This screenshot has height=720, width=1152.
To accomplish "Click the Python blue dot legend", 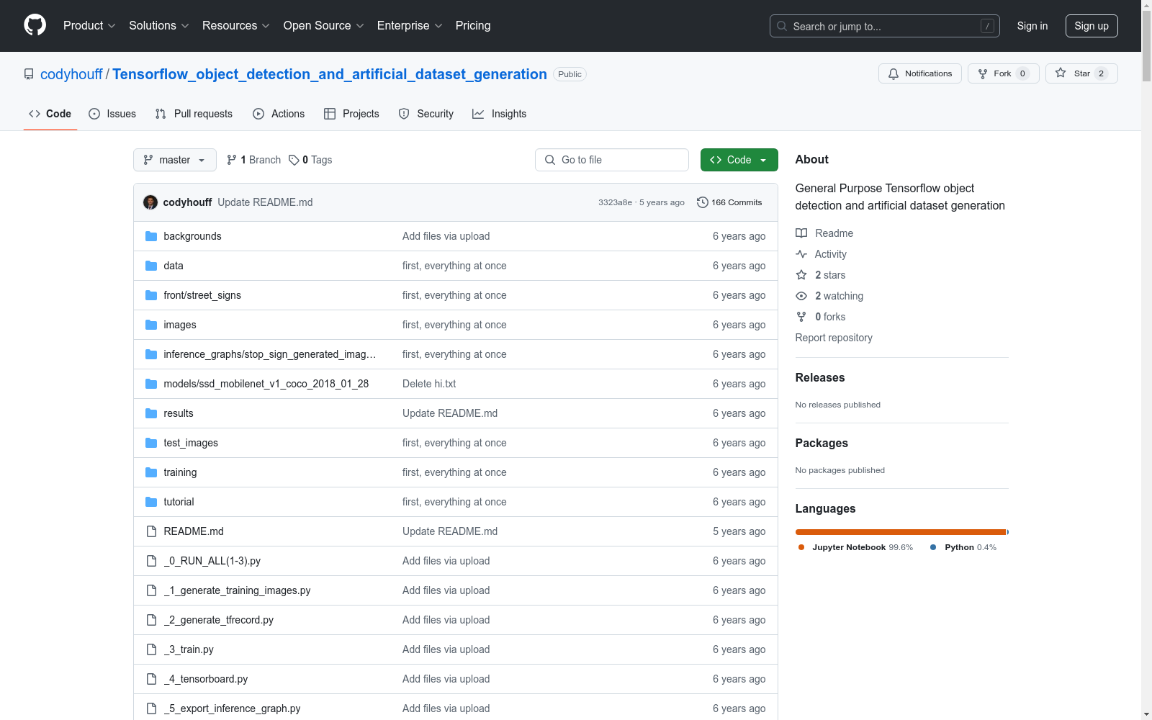I will tap(933, 547).
